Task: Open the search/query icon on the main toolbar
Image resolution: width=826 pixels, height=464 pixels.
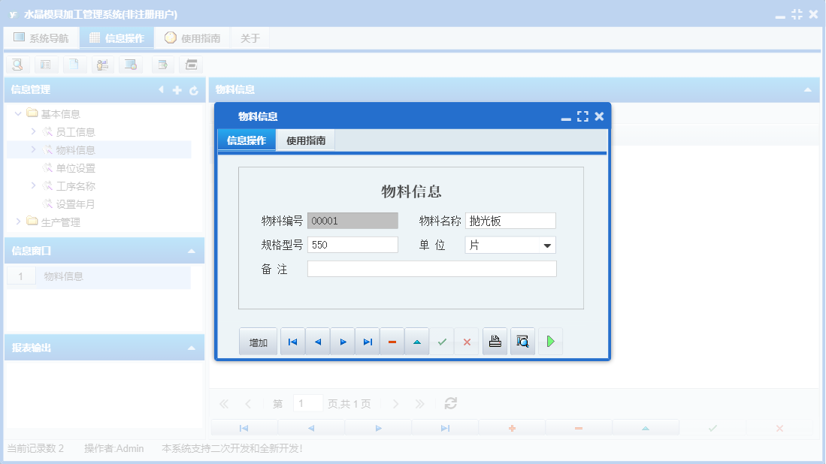Action: coord(17,65)
